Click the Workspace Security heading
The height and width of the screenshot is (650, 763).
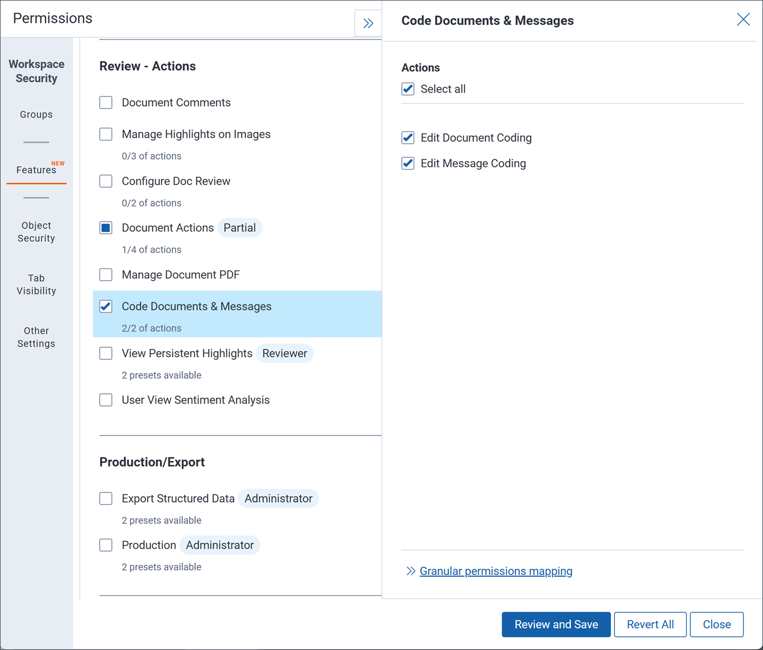37,71
